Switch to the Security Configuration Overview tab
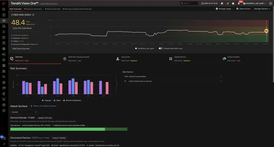Screen dimensions: 274x147 tap(77, 9)
